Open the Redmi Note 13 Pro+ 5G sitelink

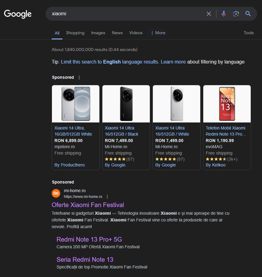point(89,239)
